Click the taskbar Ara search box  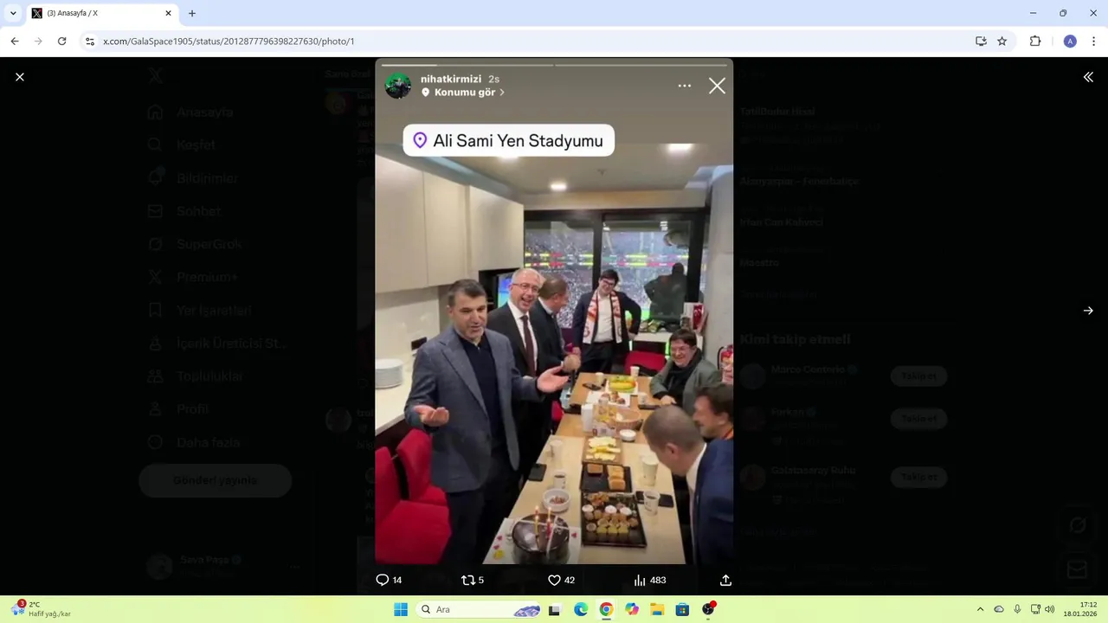[x=480, y=609]
